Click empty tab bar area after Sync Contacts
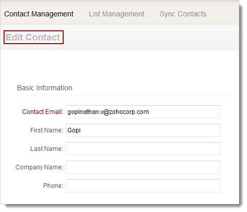This screenshot has width=247, height=212. click(x=222, y=14)
